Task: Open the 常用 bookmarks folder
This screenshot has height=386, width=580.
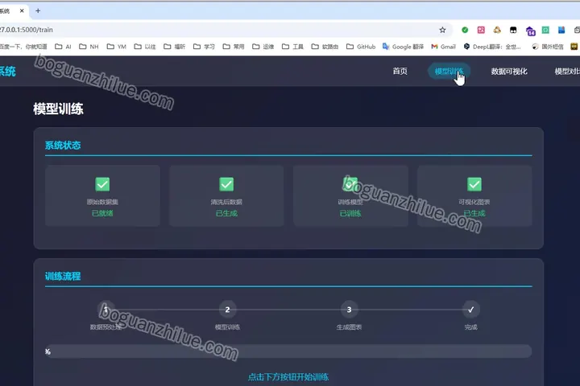Action: (234, 47)
